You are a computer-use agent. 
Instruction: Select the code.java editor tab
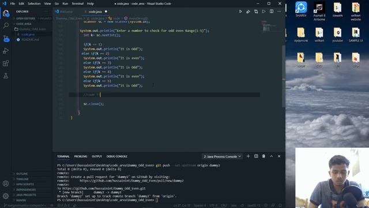tap(95, 12)
